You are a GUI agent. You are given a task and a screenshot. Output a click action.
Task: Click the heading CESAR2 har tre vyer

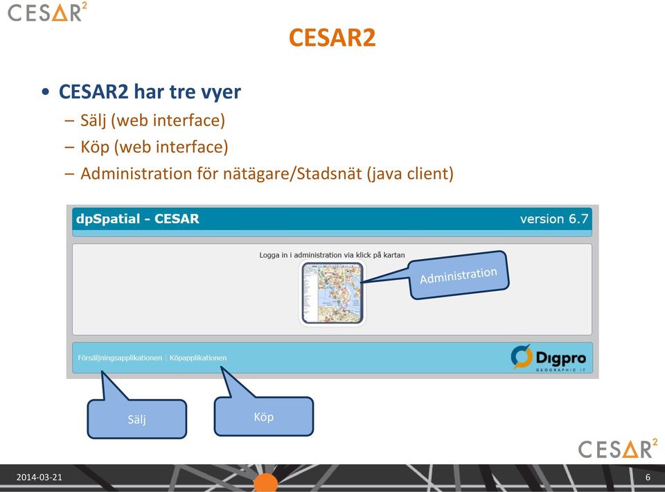point(150,92)
